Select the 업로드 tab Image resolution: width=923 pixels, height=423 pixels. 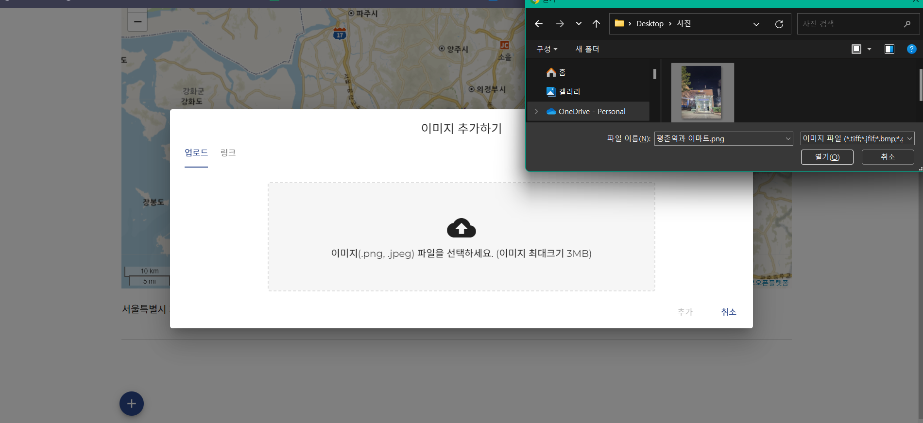[196, 152]
